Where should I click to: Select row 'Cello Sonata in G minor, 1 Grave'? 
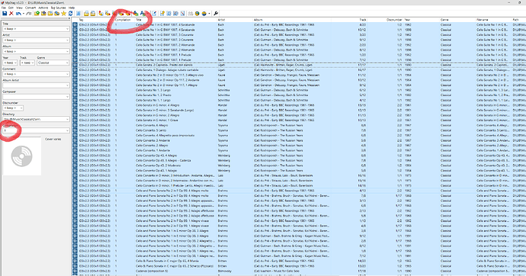[299, 120]
